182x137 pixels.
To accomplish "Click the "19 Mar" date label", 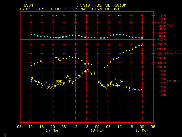I will [x=142, y=130].
